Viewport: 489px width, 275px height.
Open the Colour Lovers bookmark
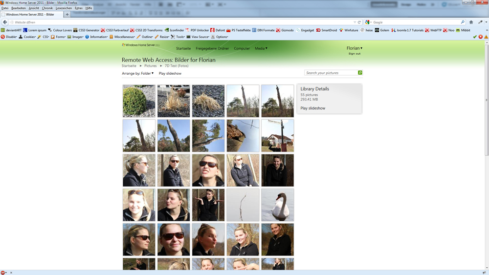pyautogui.click(x=60, y=30)
